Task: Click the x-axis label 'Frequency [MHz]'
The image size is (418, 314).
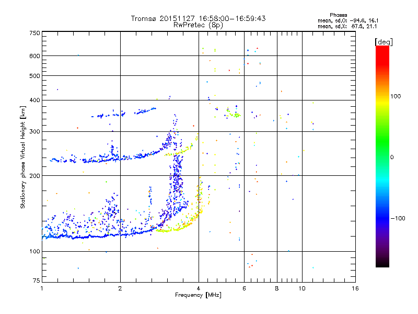Action: pyautogui.click(x=198, y=295)
